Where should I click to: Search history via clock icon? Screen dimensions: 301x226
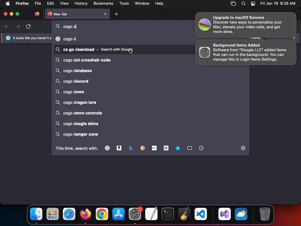[201, 148]
